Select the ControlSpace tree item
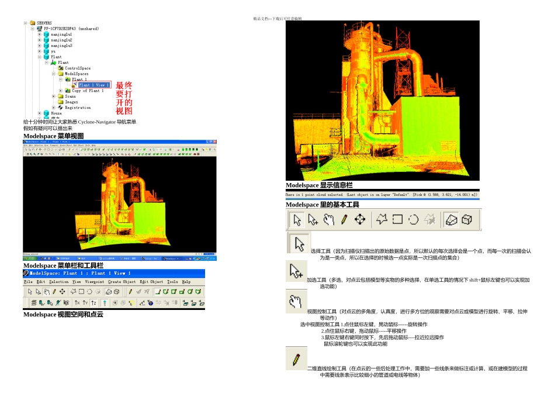Viewport: 555px width, 393px height. tap(78, 68)
